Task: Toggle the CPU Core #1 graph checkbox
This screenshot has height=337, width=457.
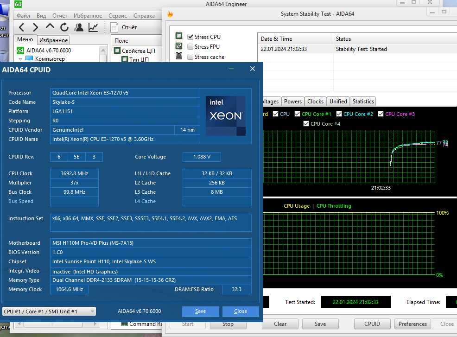Action: click(297, 114)
